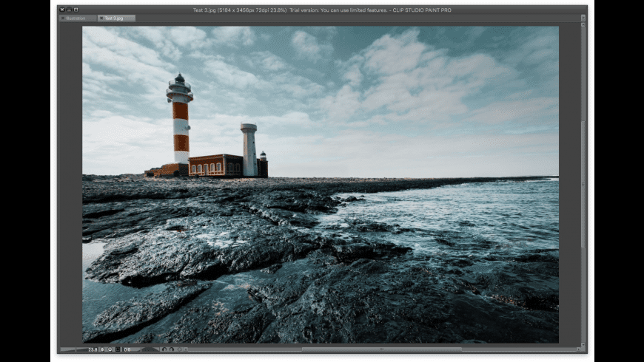Screen dimensions: 644x362
Task: Click the scroll down arrow at right
Action: [583, 345]
